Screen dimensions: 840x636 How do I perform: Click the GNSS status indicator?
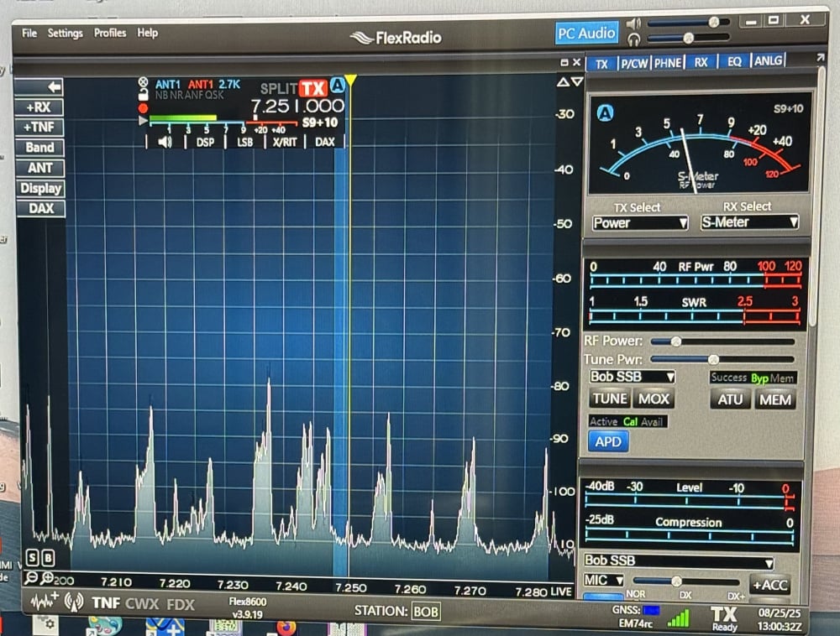coord(652,610)
